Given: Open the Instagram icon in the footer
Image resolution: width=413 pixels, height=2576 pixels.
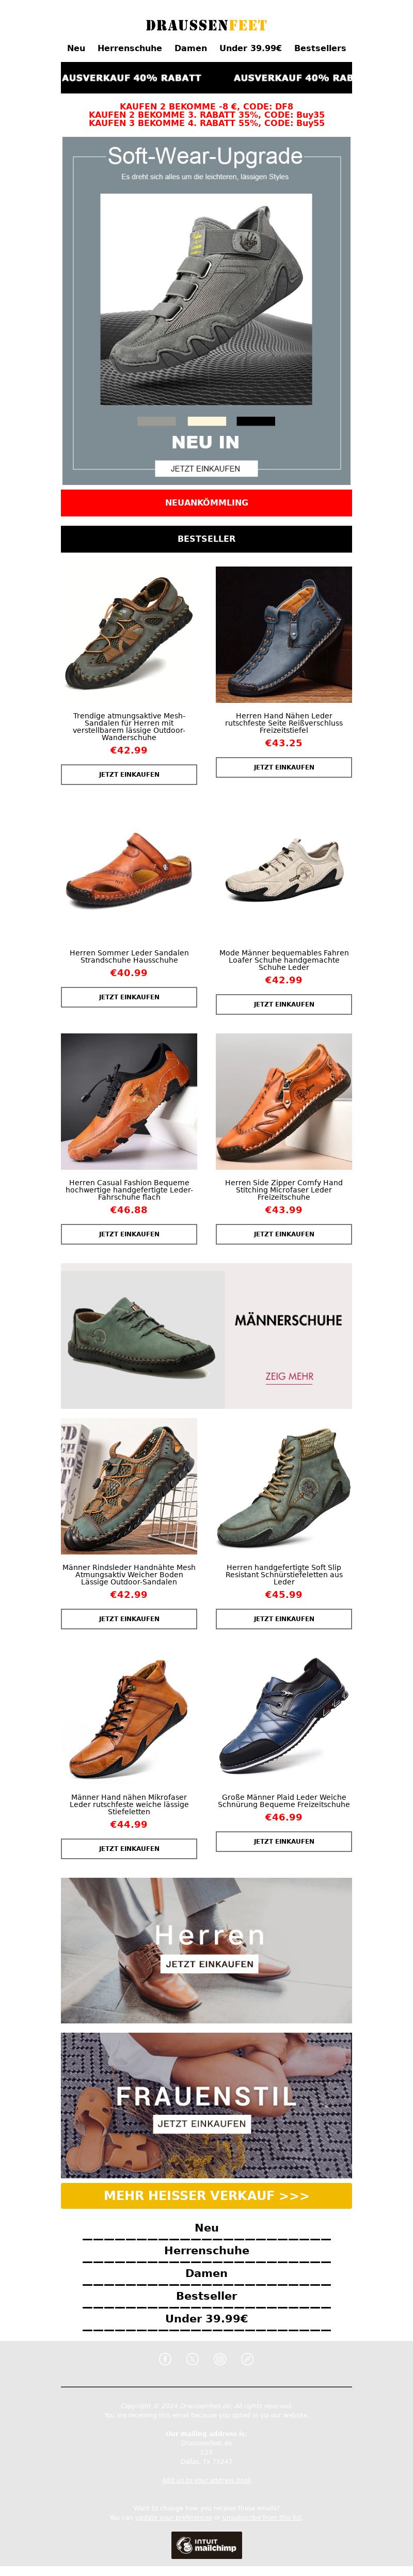Looking at the screenshot, I should [220, 2358].
